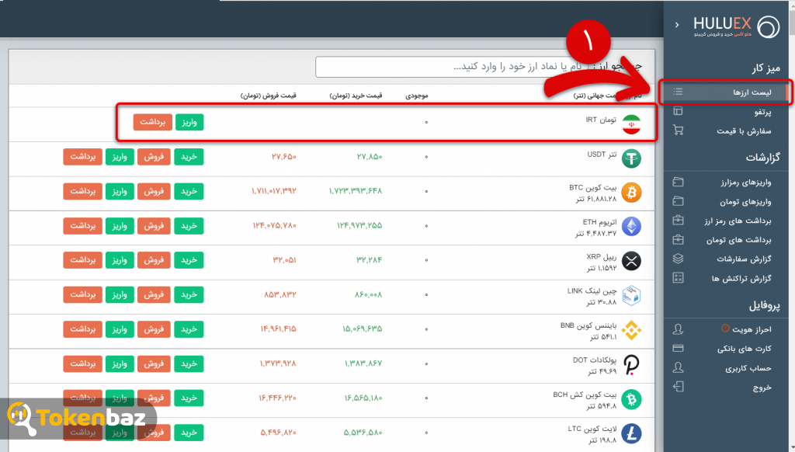The width and height of the screenshot is (795, 452).
Task: Click the card icon beside کارت های بانکی
Action: coord(678,349)
